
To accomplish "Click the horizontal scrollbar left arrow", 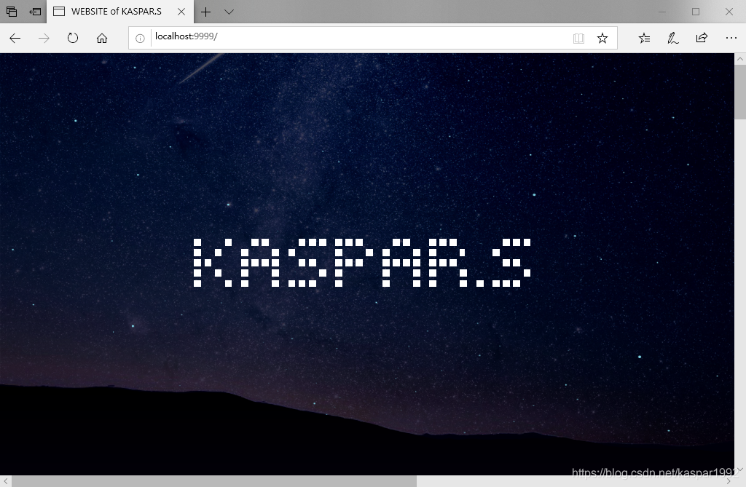I will point(5,481).
